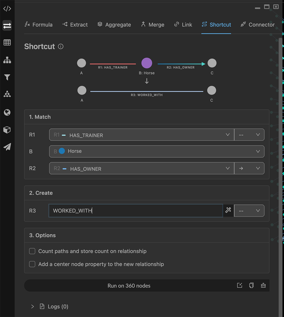The height and width of the screenshot is (317, 284).
Task: Open the hierarchy layout sidebar icon
Action: (x=7, y=60)
